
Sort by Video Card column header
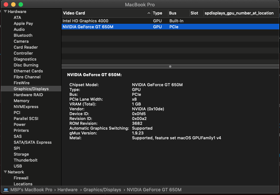click(74, 13)
